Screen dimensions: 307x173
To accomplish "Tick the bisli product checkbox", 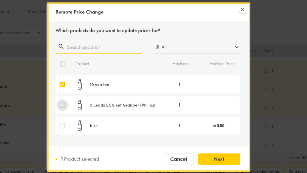I will [x=62, y=126].
